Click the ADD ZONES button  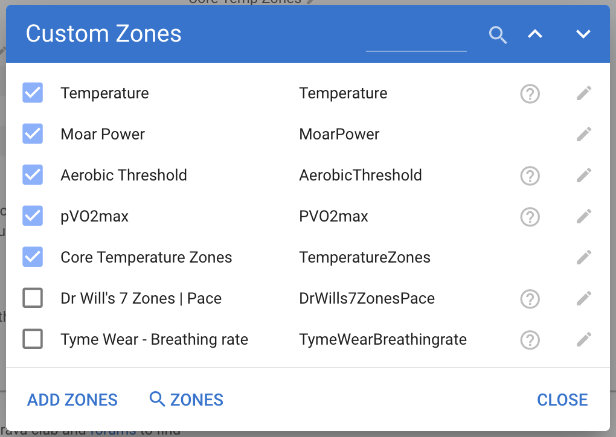72,400
